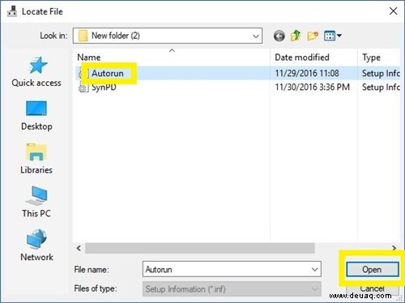Go back to the last folder visited

point(279,36)
